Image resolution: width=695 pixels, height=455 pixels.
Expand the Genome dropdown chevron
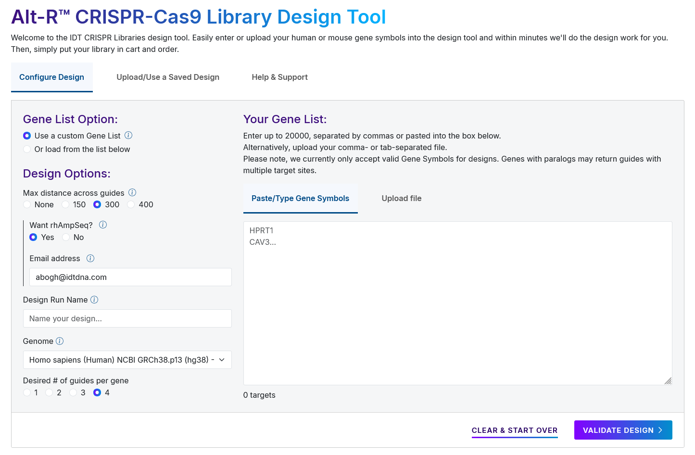222,360
